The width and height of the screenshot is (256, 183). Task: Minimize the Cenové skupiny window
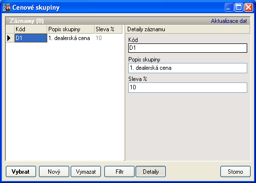tap(229, 7)
